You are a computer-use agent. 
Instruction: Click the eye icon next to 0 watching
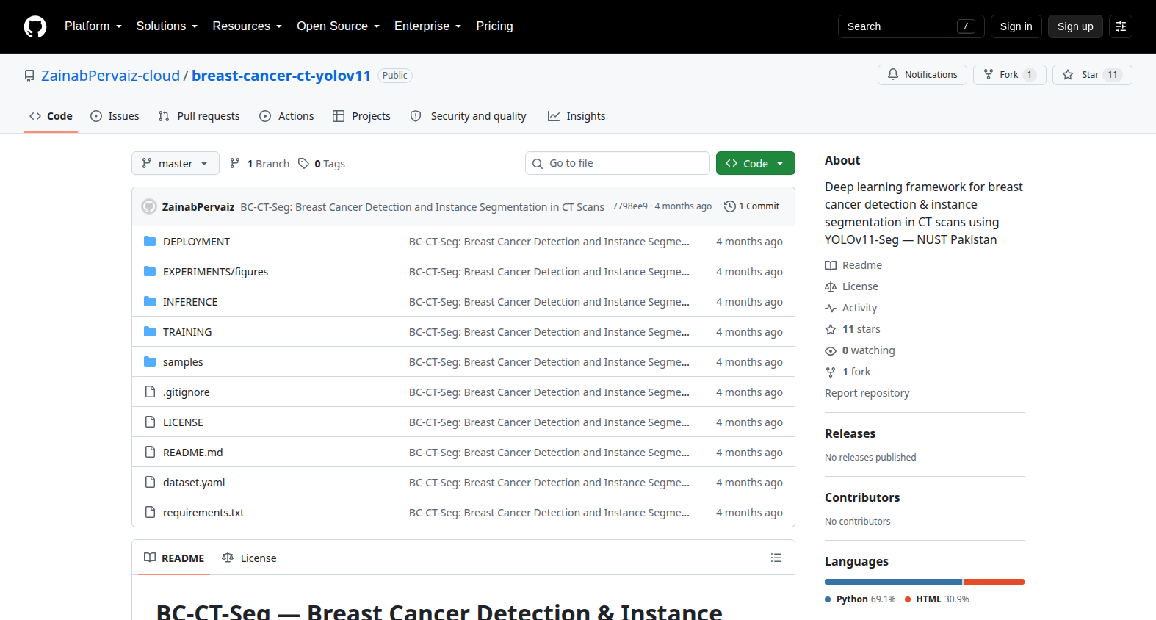(x=831, y=350)
